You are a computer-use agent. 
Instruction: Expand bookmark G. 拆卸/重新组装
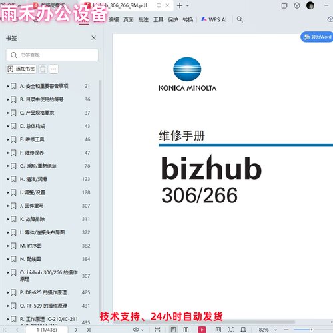pyautogui.click(x=8, y=166)
